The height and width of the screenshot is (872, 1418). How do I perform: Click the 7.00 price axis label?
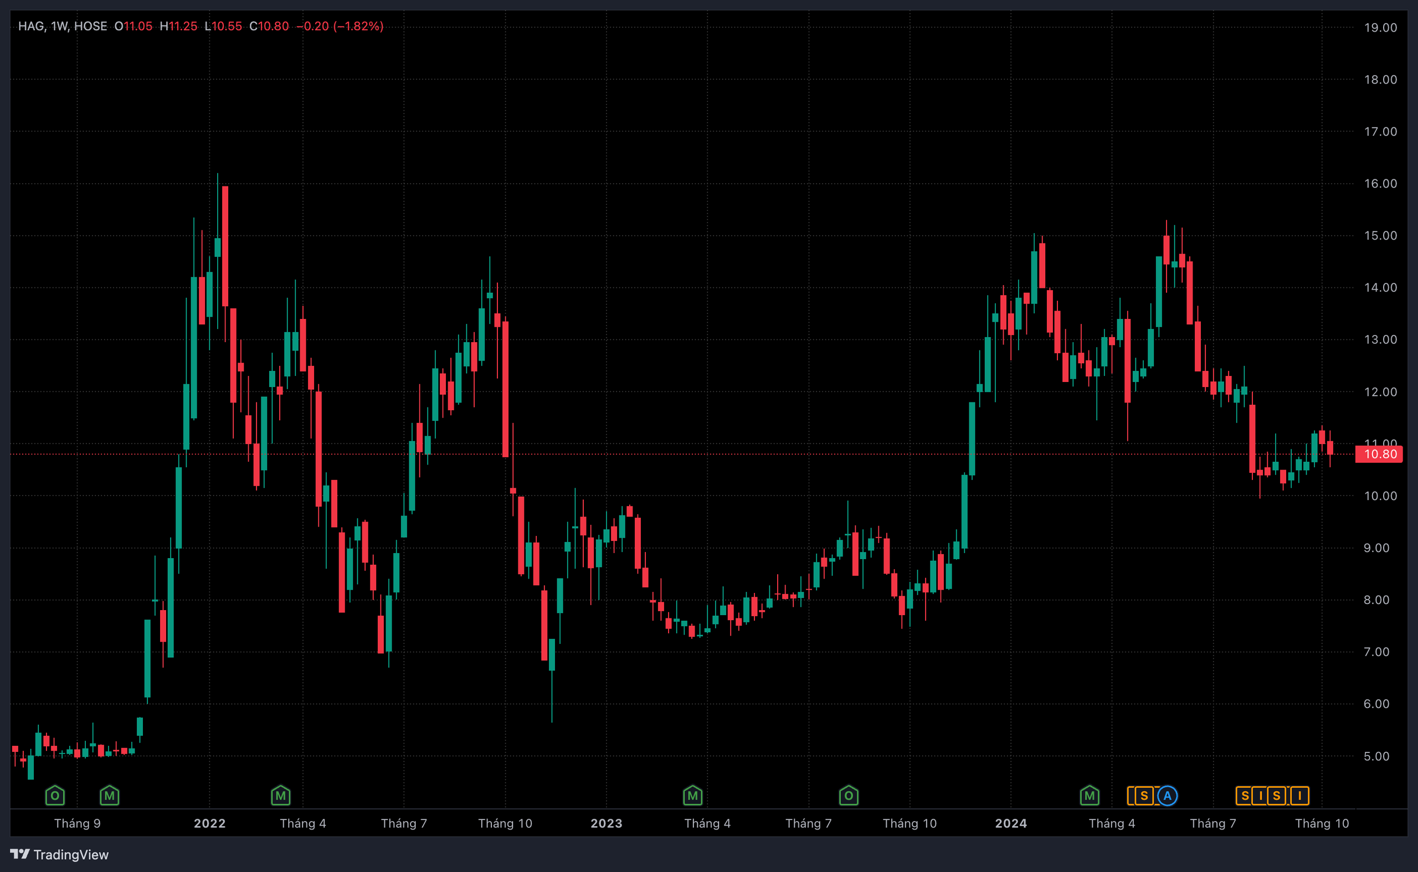1376,652
